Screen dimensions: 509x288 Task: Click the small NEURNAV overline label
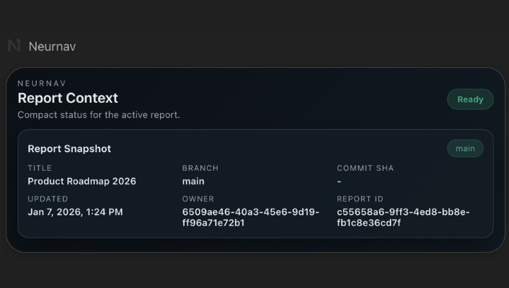pyautogui.click(x=42, y=84)
